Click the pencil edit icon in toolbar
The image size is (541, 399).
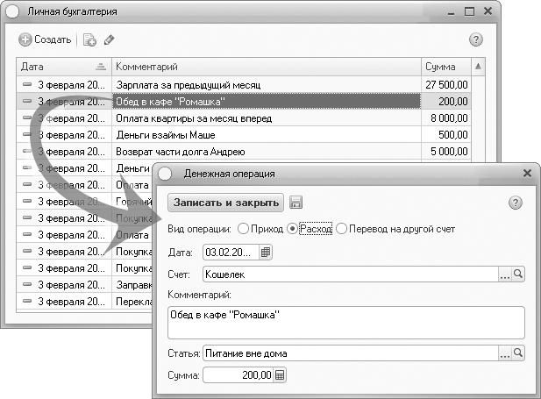[110, 39]
